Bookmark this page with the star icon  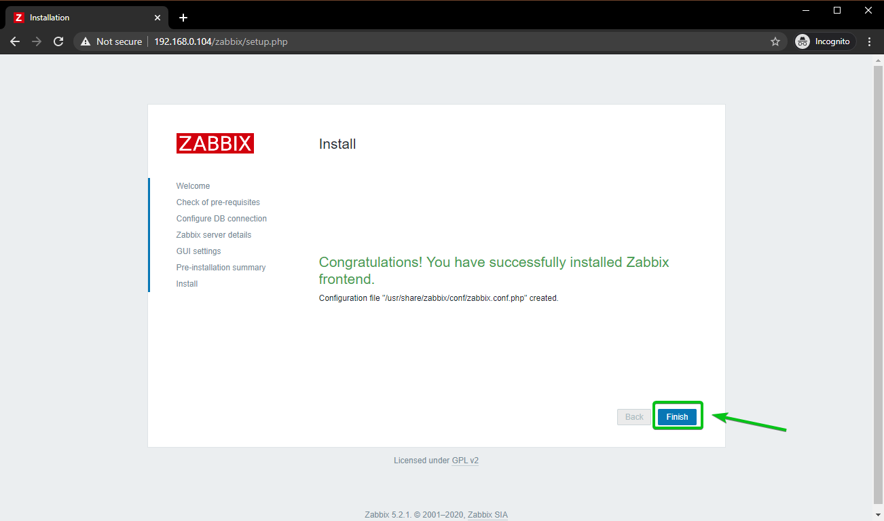(775, 41)
